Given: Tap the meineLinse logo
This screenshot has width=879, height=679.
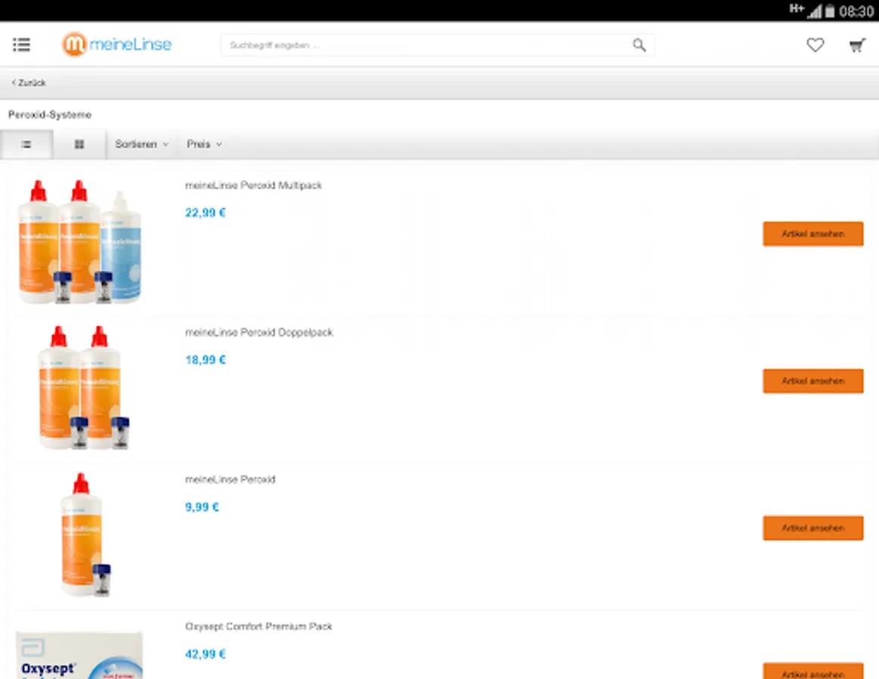Looking at the screenshot, I should pyautogui.click(x=116, y=45).
